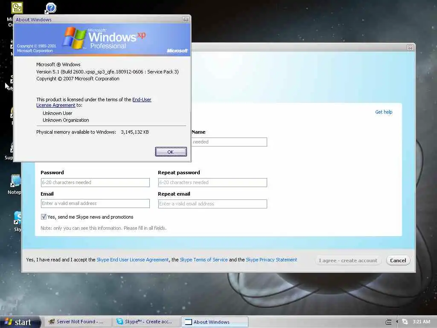Click the 'Unknown Organization' text
Viewport: 437px width, 328px height.
(x=66, y=120)
